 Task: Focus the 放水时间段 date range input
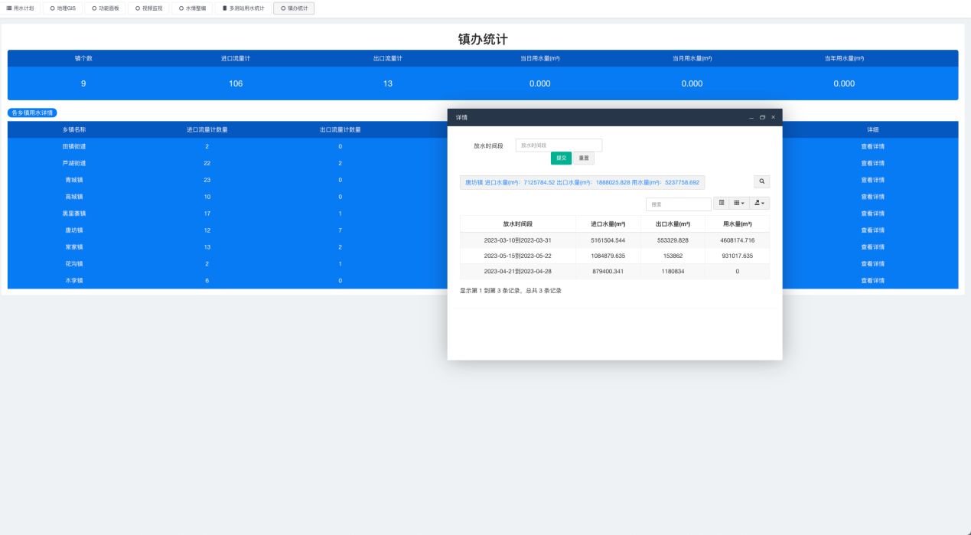559,145
